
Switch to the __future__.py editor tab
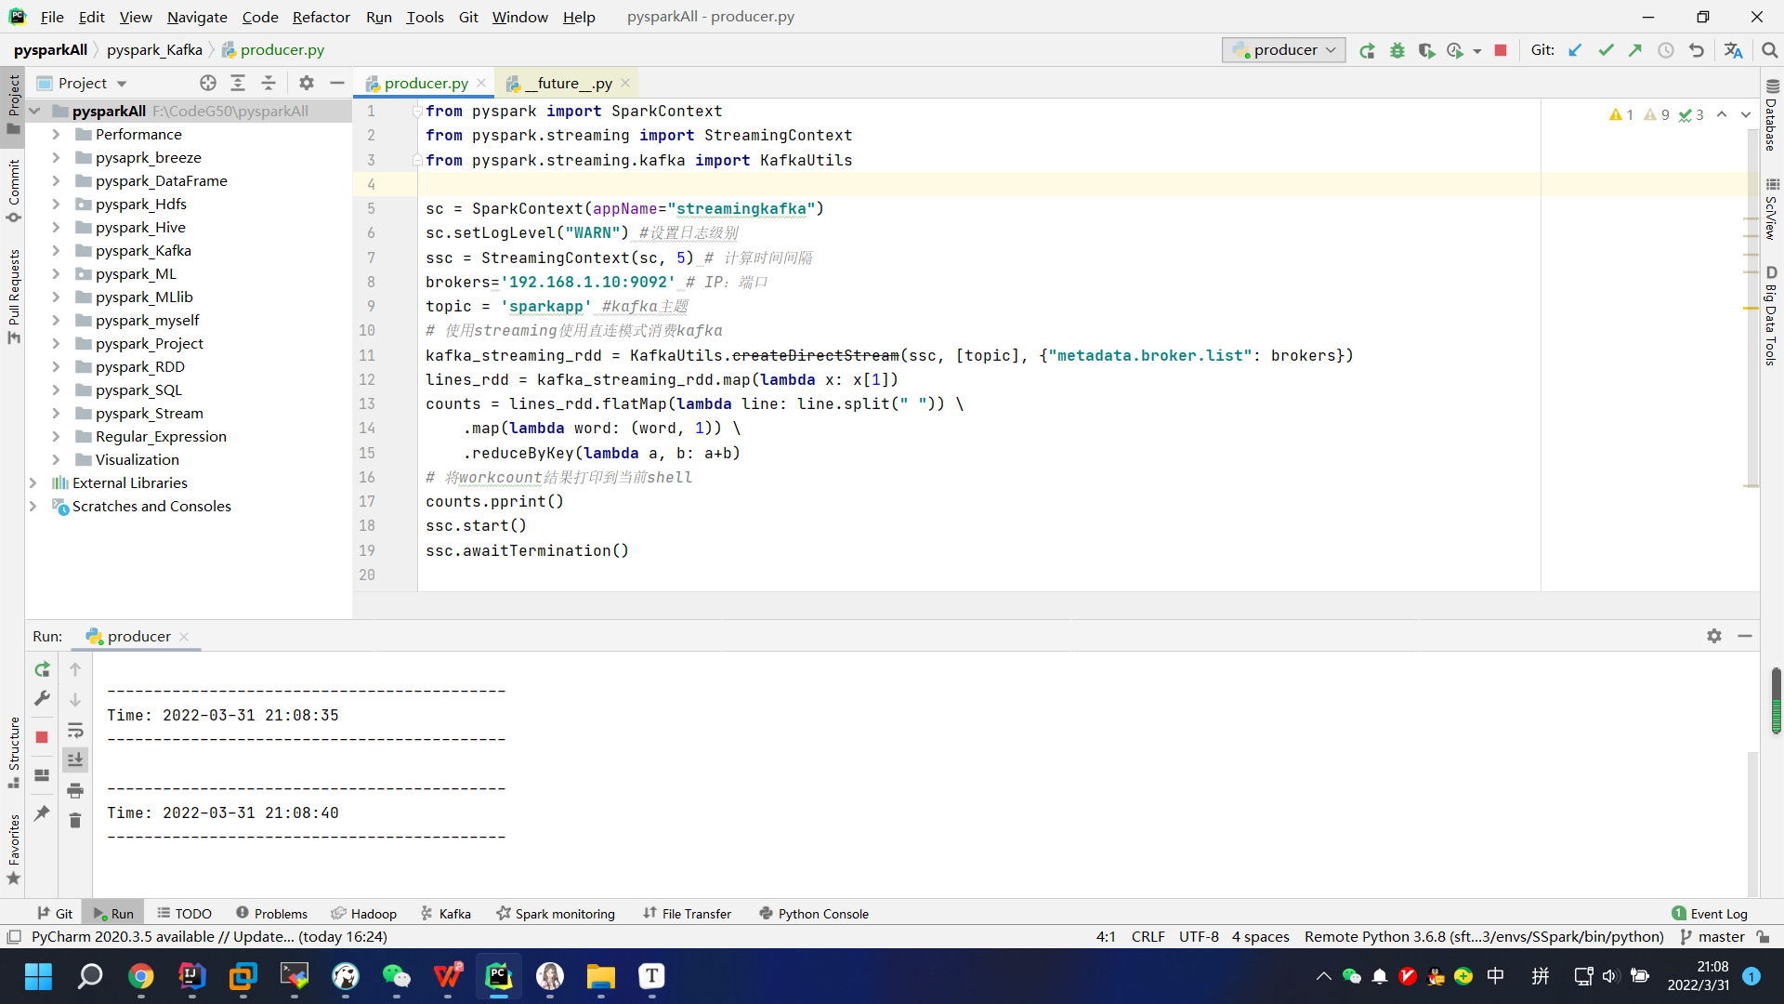click(x=569, y=84)
